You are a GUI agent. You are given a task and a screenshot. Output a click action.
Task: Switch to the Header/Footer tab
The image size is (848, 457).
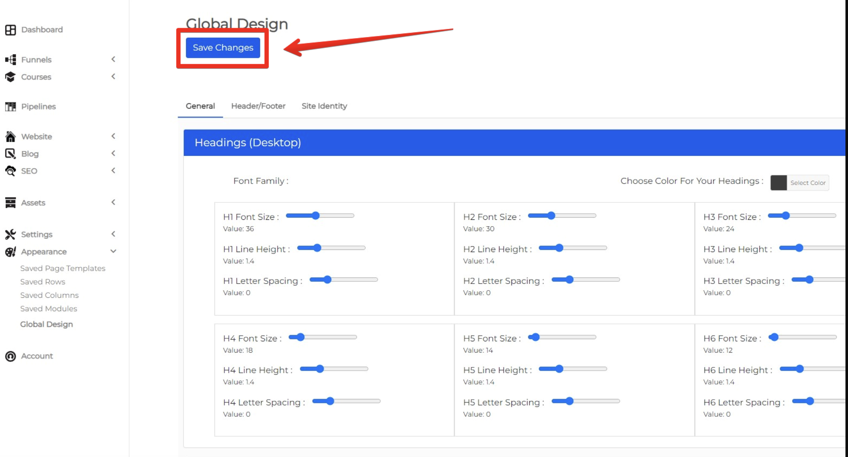(258, 106)
